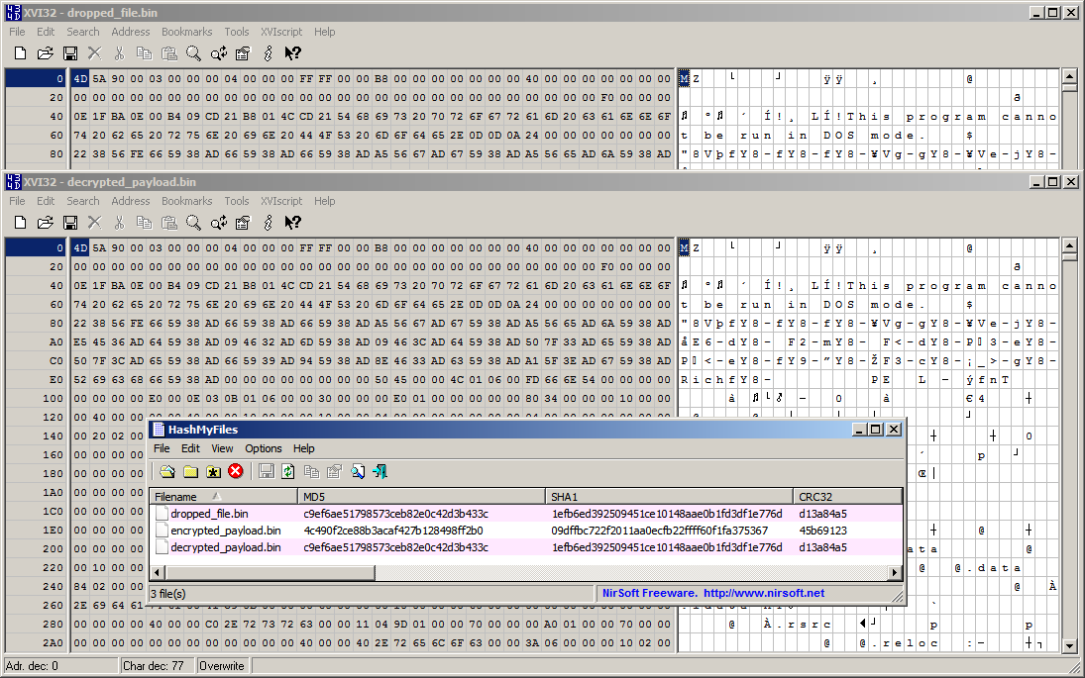
Task: Click the Open file icon in decrypted_payload.bin toolbar
Action: coord(45,223)
